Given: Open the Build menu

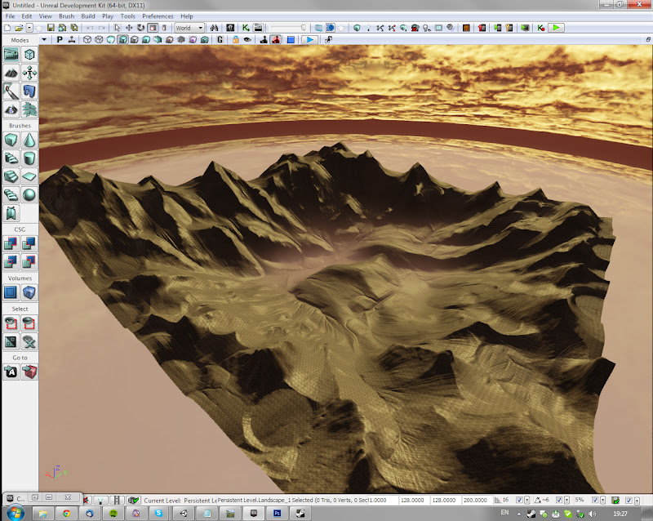Looking at the screenshot, I should (87, 16).
